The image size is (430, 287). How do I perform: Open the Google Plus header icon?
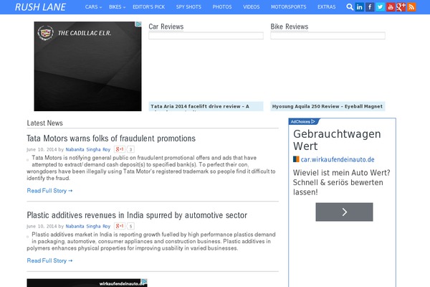pos(401,7)
